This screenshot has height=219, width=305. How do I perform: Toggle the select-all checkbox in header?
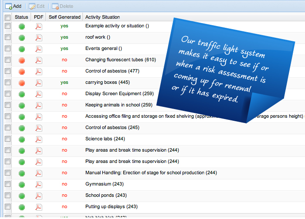click(7, 17)
